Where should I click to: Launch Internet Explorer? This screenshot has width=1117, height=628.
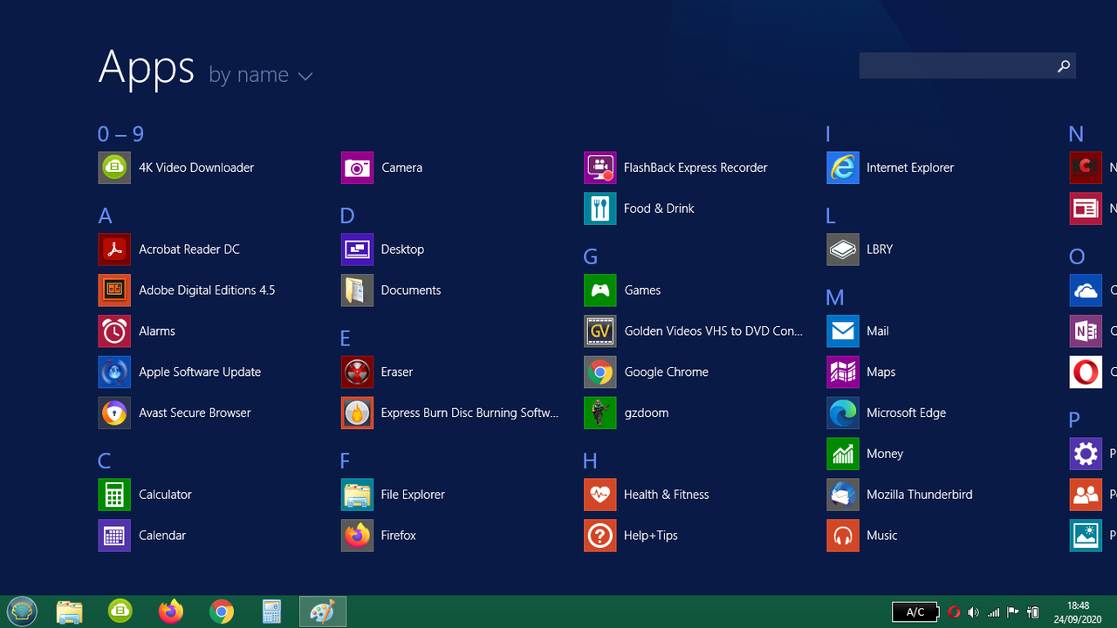click(x=890, y=167)
